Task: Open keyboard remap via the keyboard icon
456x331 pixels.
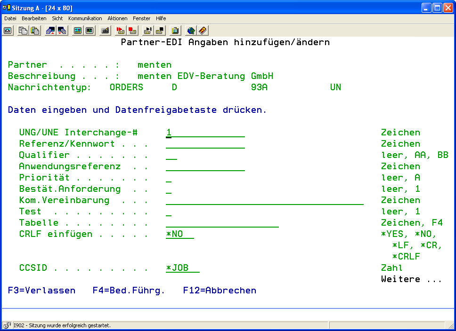Action: pos(106,31)
